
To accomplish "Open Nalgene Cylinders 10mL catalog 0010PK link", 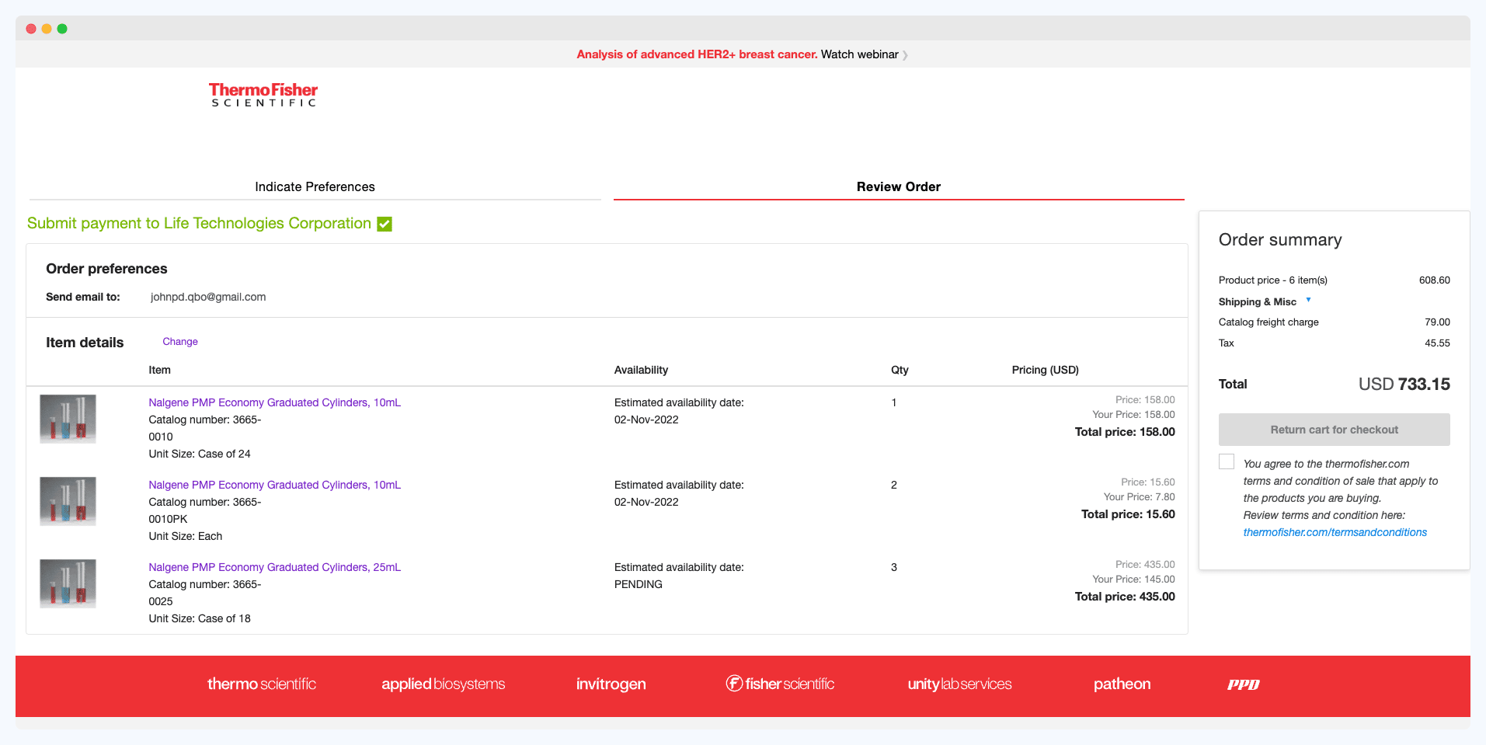I will click(x=274, y=485).
